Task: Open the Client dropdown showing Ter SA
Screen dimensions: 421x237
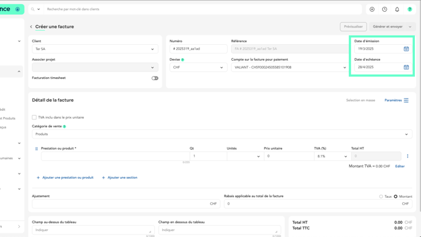Action: coord(95,49)
